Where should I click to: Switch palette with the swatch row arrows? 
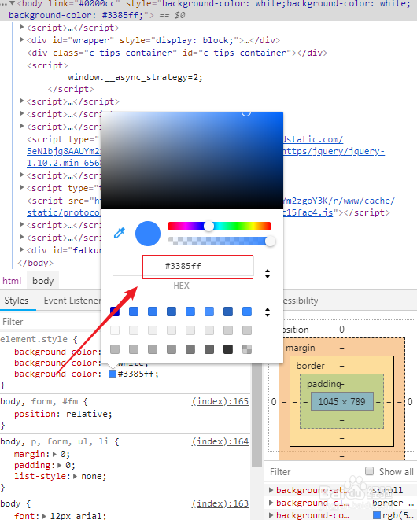pos(268,312)
